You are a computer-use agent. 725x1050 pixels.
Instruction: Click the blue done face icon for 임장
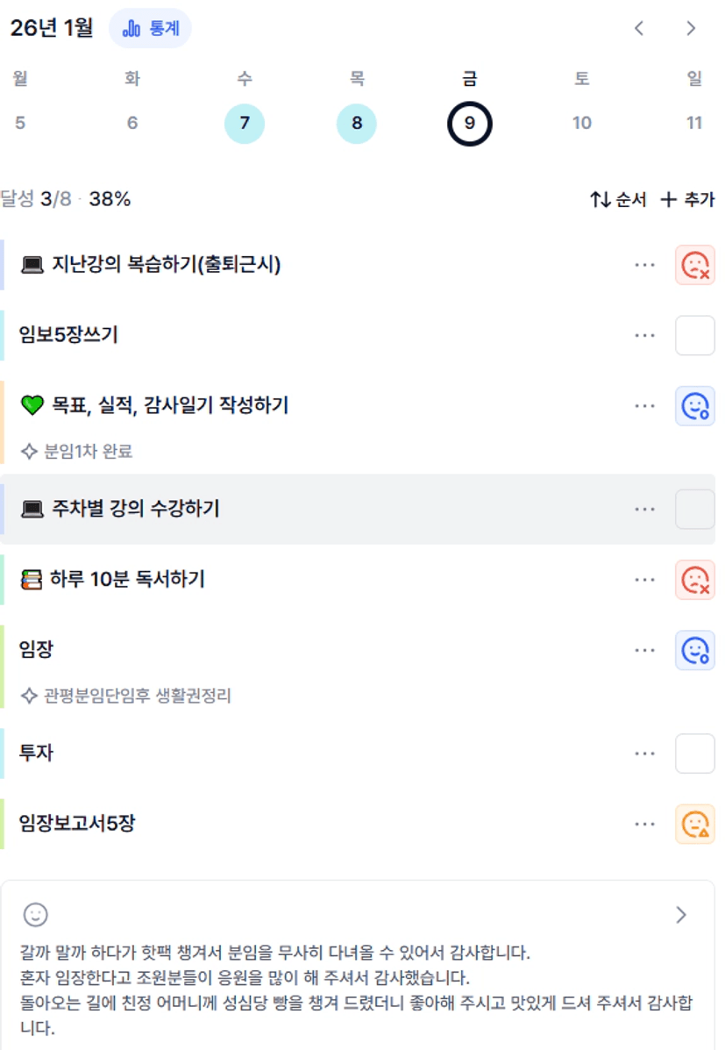694,650
